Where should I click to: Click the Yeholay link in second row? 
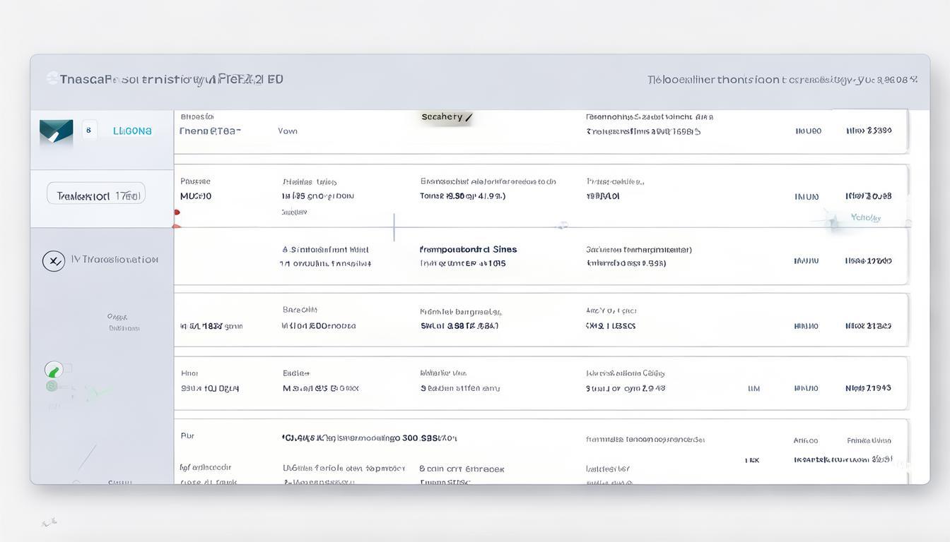pyautogui.click(x=865, y=218)
